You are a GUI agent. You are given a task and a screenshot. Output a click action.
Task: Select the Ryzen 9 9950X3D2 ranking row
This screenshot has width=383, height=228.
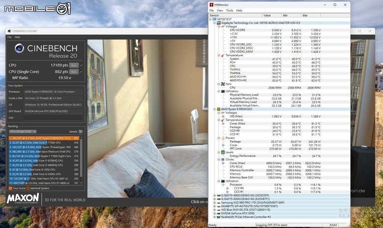click(44, 138)
